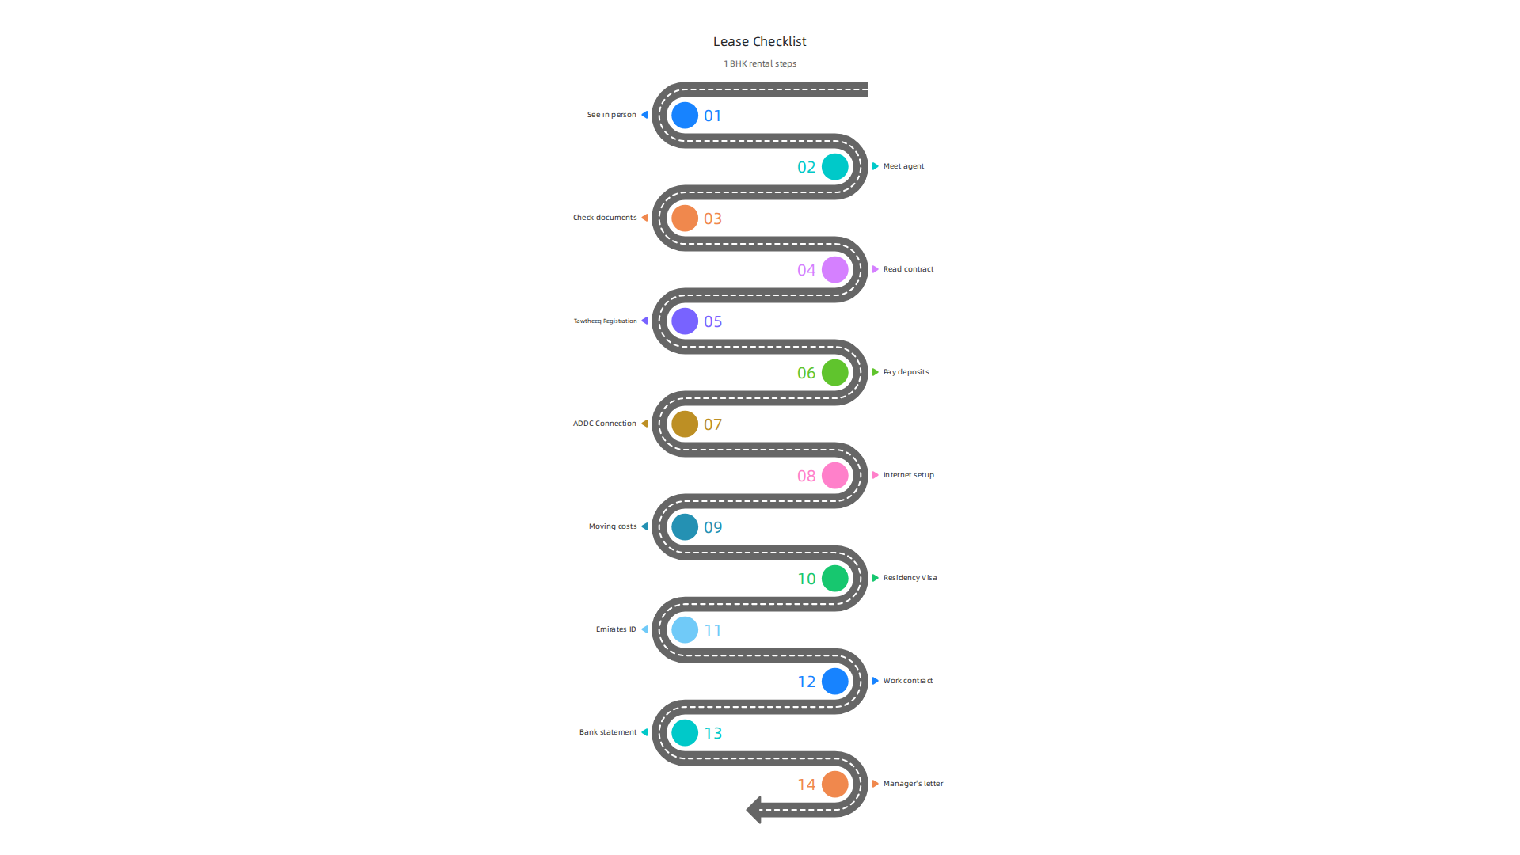Viewport: 1520px width, 855px height.
Task: Click the orange circle for step 03
Action: point(685,218)
